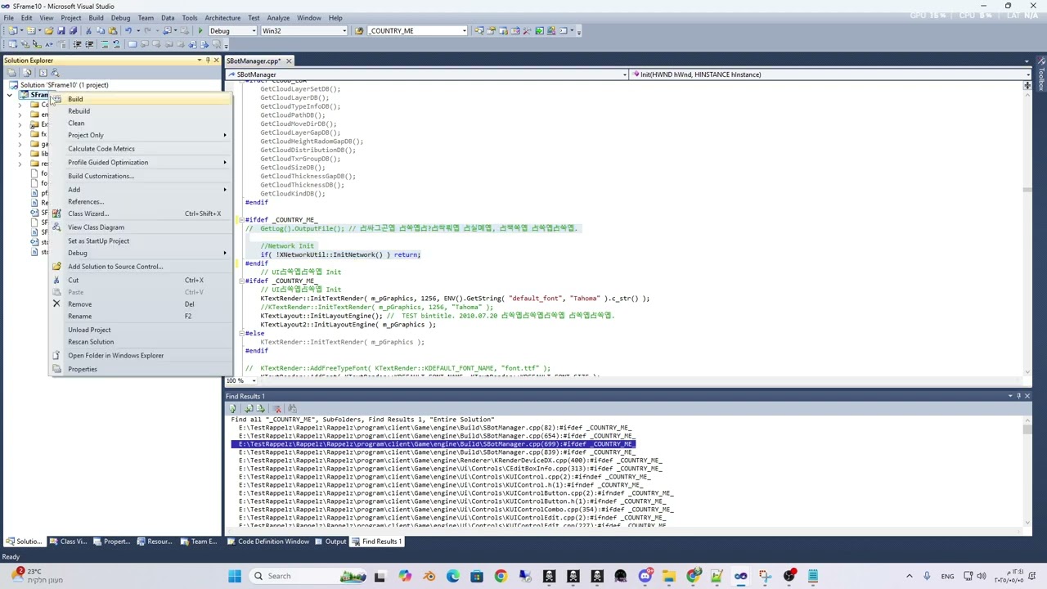The image size is (1047, 589).
Task: Pin the Solution Explorer with auto-hide toggle
Action: click(x=208, y=61)
